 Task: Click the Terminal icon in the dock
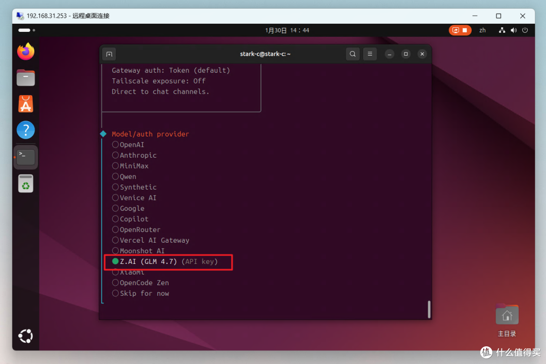click(x=26, y=157)
